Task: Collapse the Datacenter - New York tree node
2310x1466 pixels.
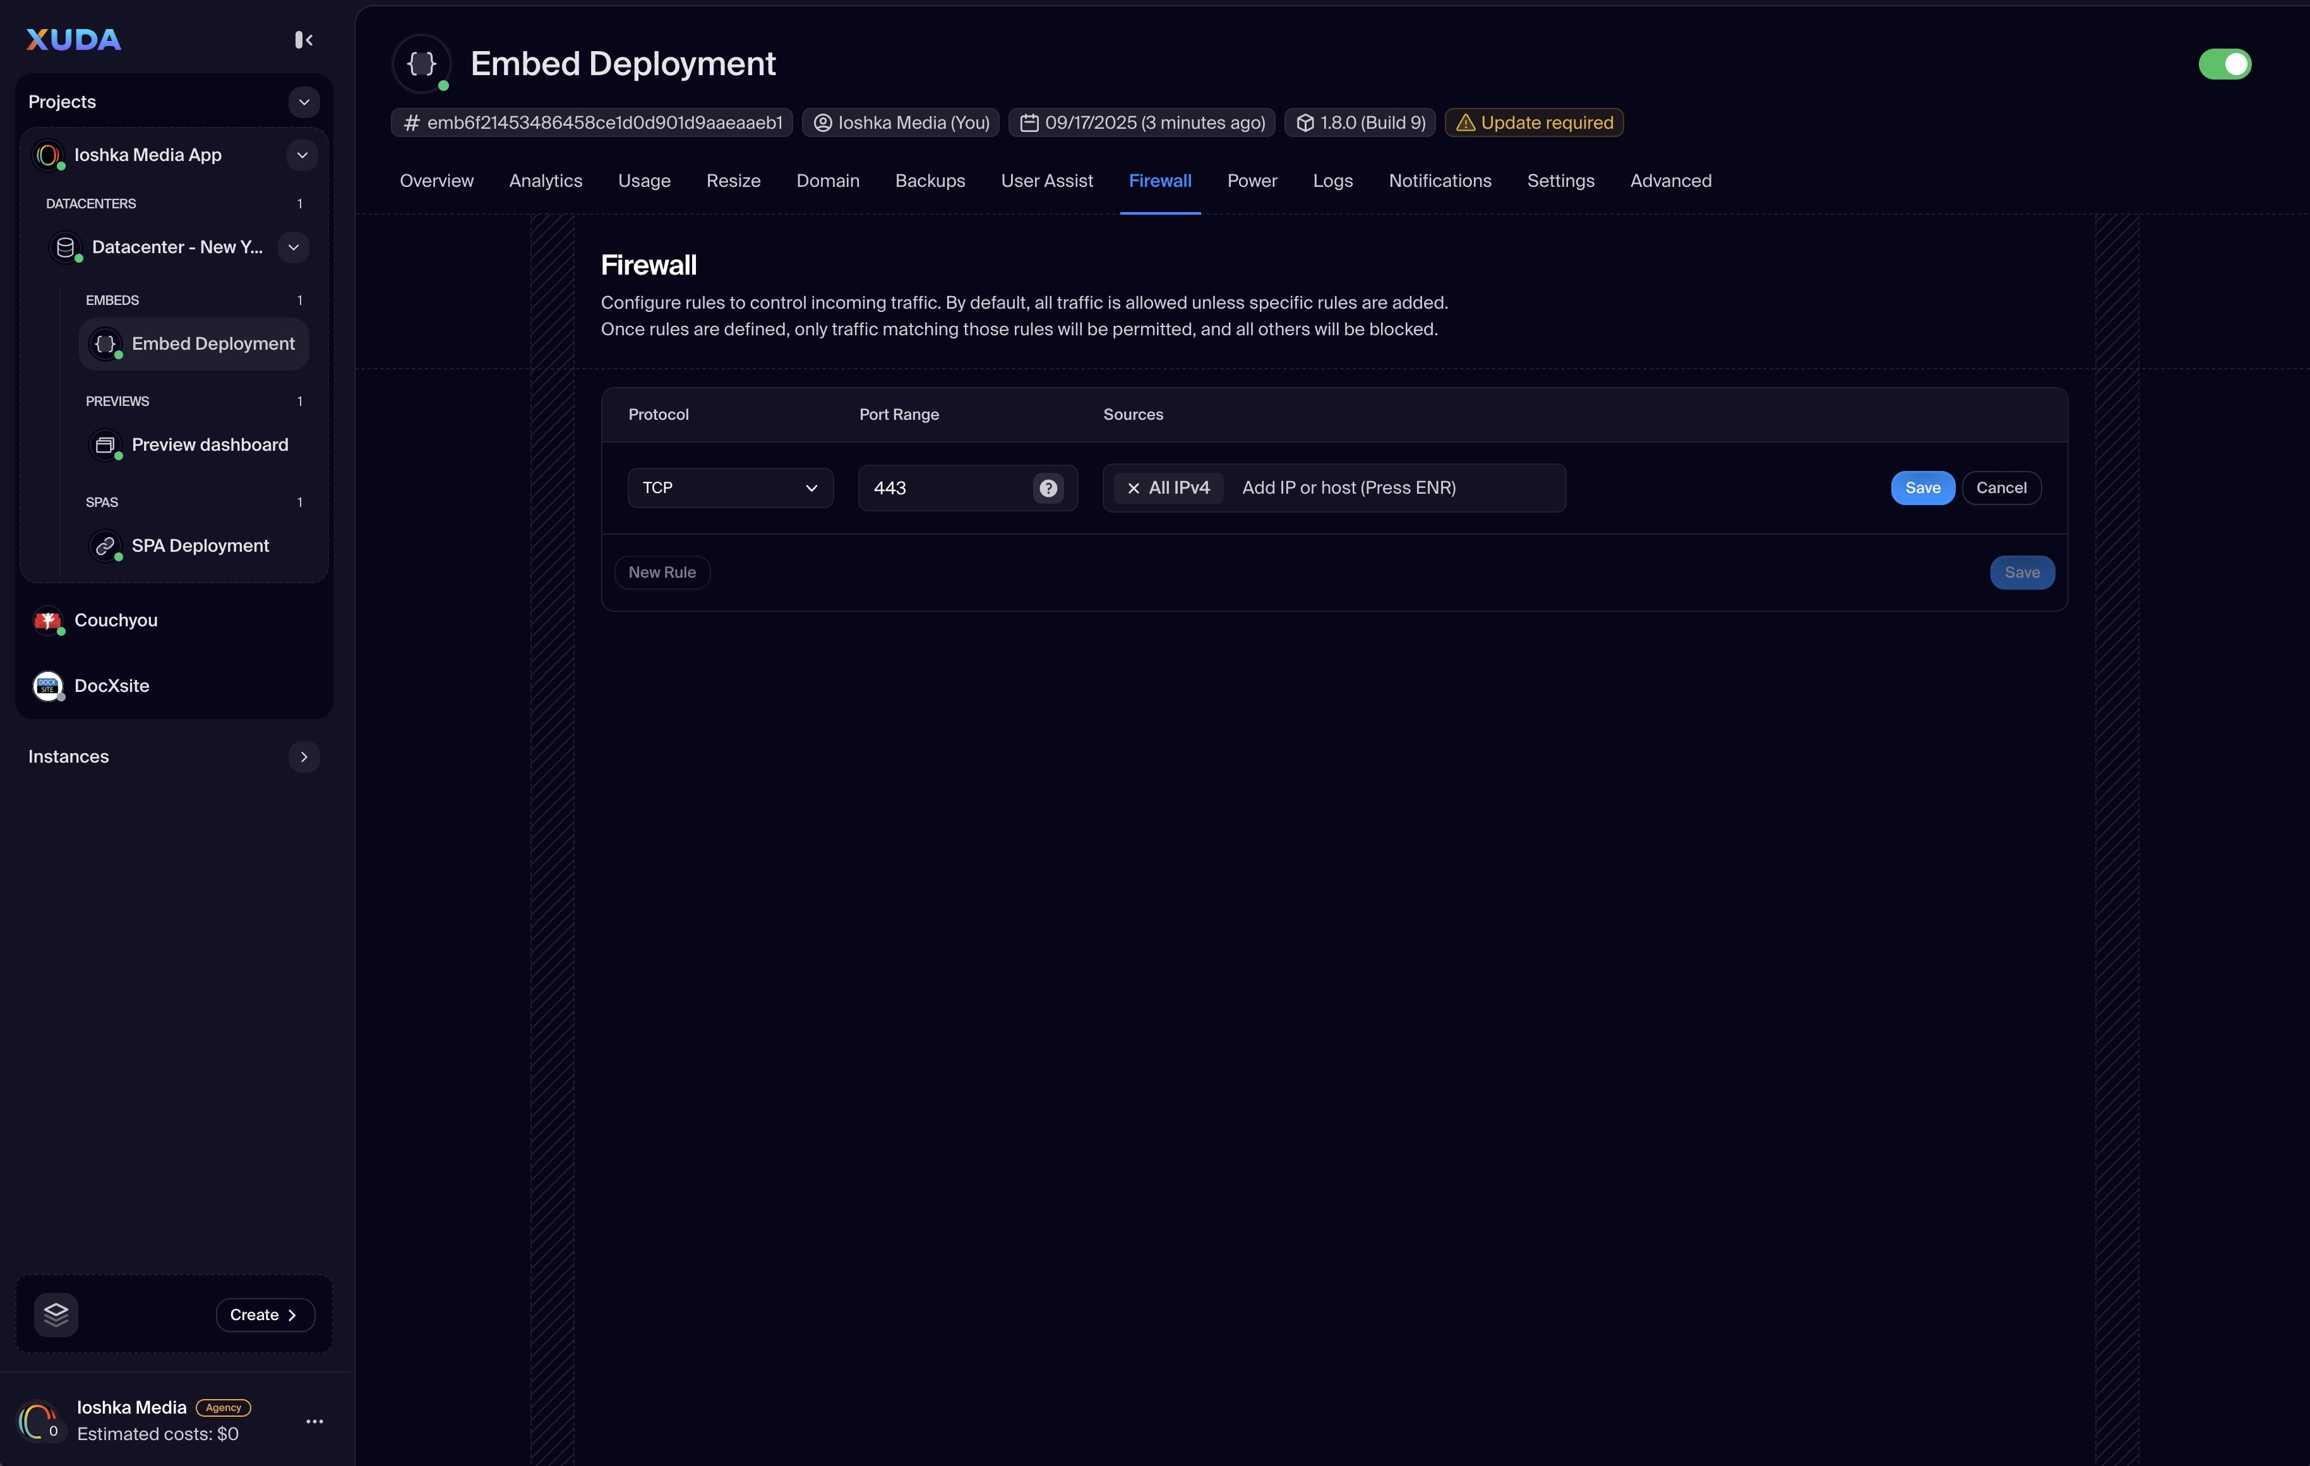Action: (292, 247)
